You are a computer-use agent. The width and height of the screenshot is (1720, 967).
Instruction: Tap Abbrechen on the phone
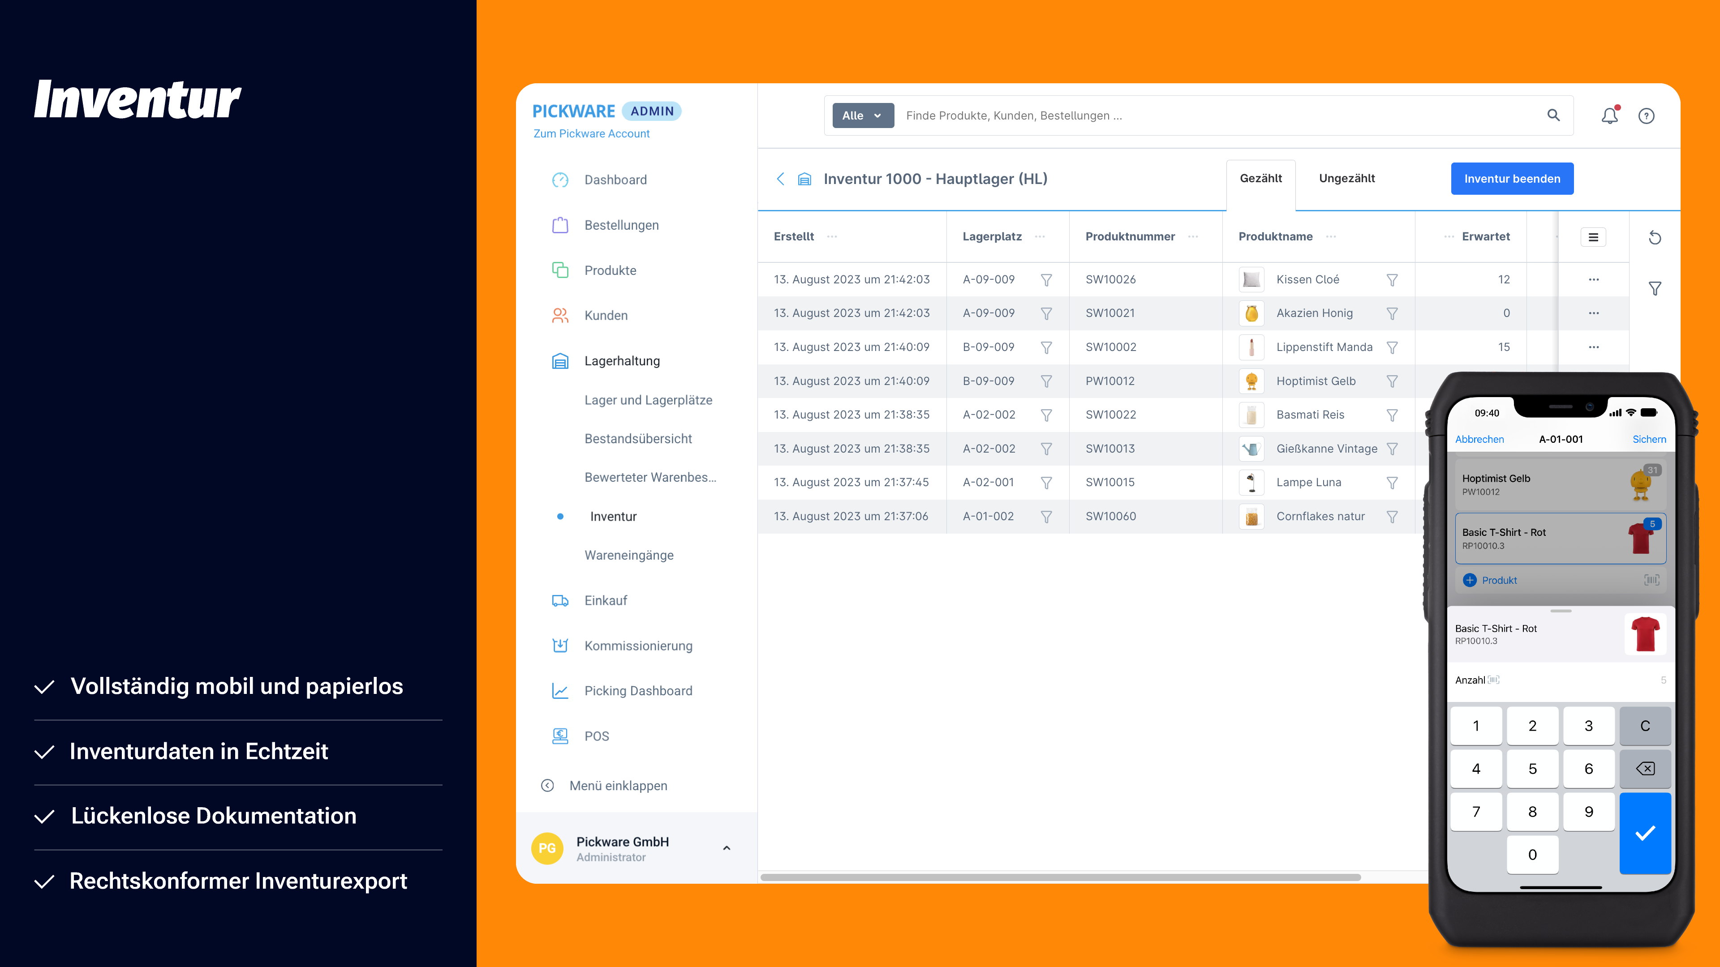pyautogui.click(x=1479, y=439)
